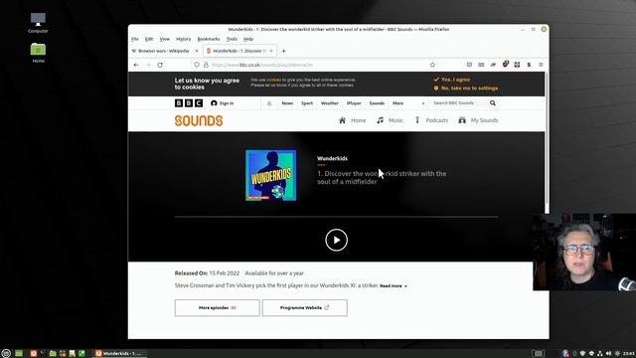Open Sounds Podcasts section
The width and height of the screenshot is (636, 358).
431,120
